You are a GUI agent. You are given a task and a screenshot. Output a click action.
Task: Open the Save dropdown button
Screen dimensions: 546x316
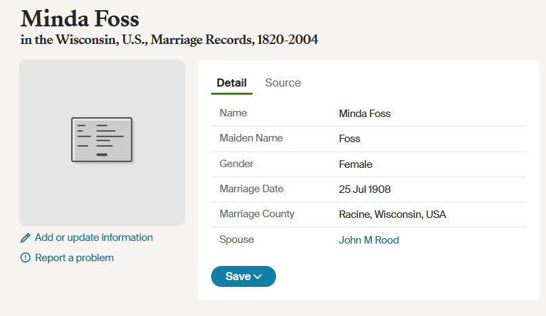click(x=244, y=276)
